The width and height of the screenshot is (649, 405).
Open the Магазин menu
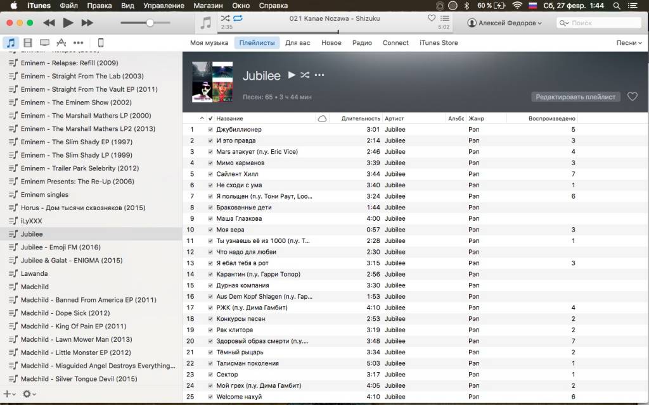(208, 6)
